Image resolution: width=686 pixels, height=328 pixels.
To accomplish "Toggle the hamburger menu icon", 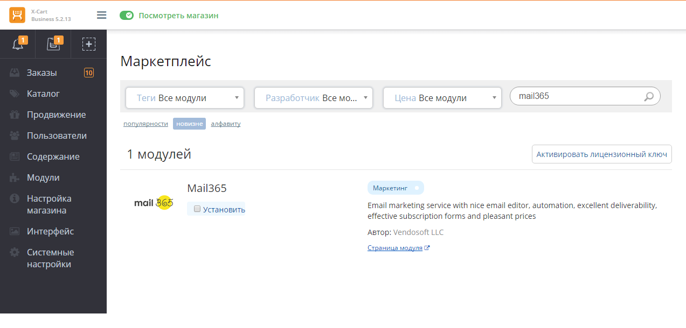I will point(101,15).
